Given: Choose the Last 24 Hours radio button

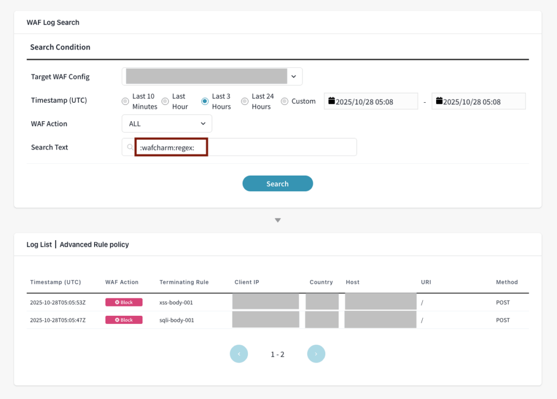Looking at the screenshot, I should click(245, 101).
